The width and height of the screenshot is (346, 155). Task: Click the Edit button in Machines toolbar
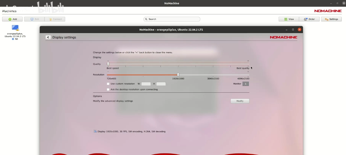[34, 19]
